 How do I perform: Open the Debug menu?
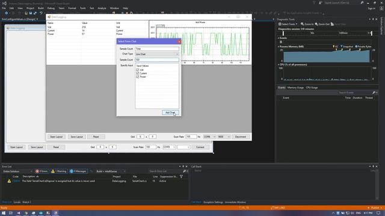51,8
